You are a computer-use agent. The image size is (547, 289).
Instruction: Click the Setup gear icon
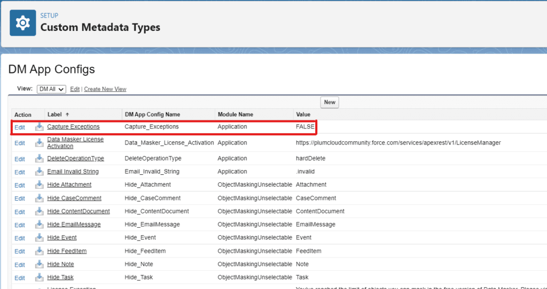click(x=22, y=24)
